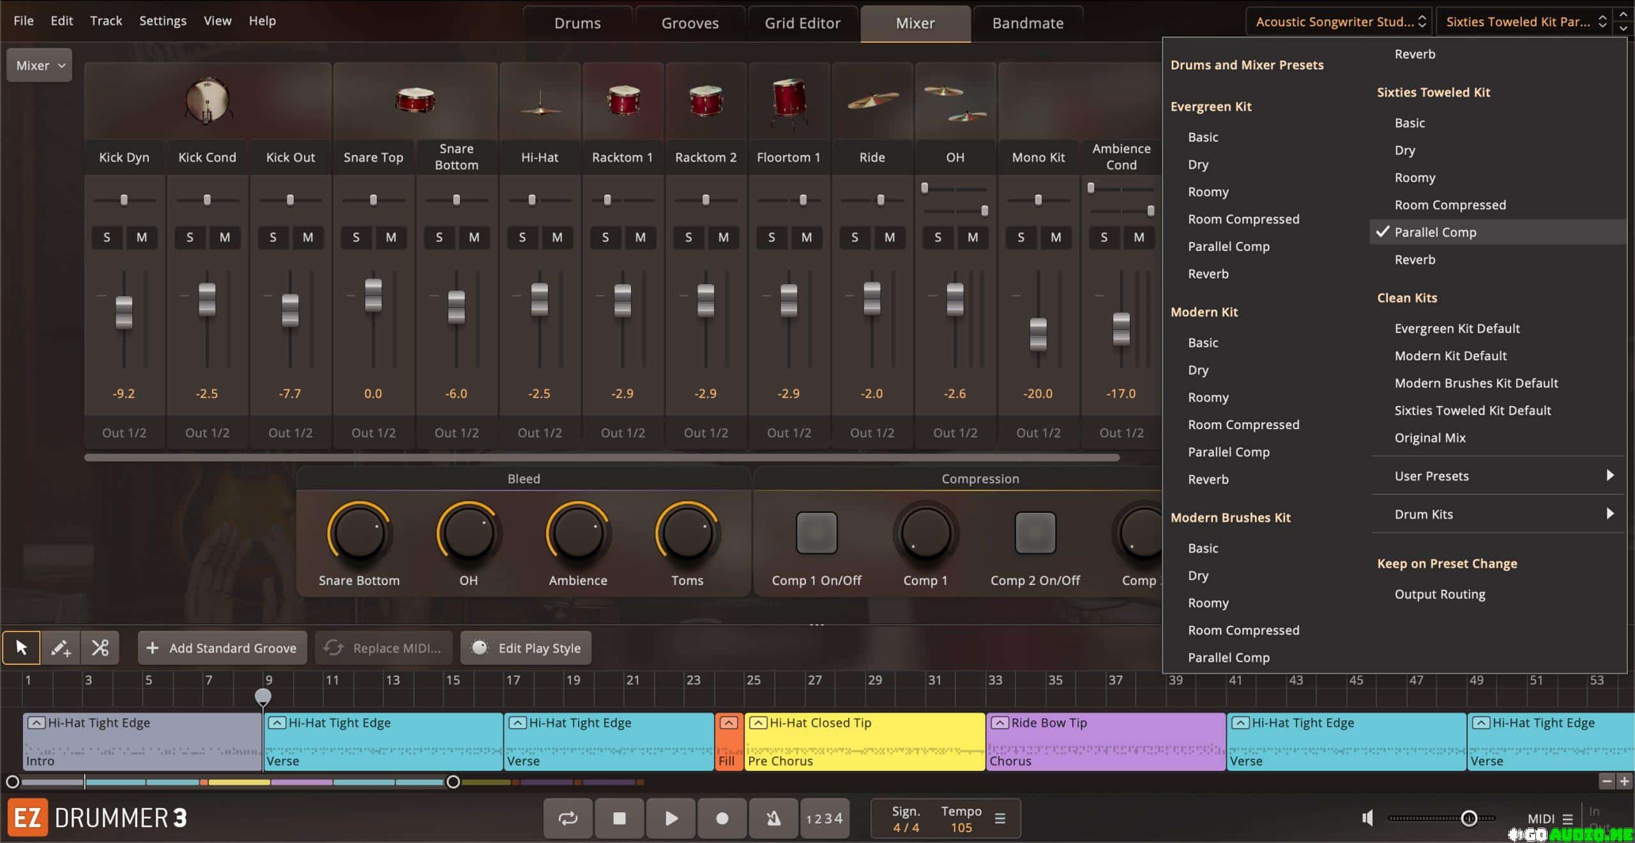Open Ride channel Out 1/2 routing
This screenshot has width=1635, height=843.
coord(872,432)
